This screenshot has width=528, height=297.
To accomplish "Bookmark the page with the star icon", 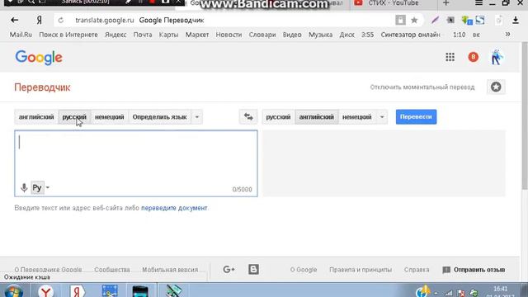I will [414, 20].
